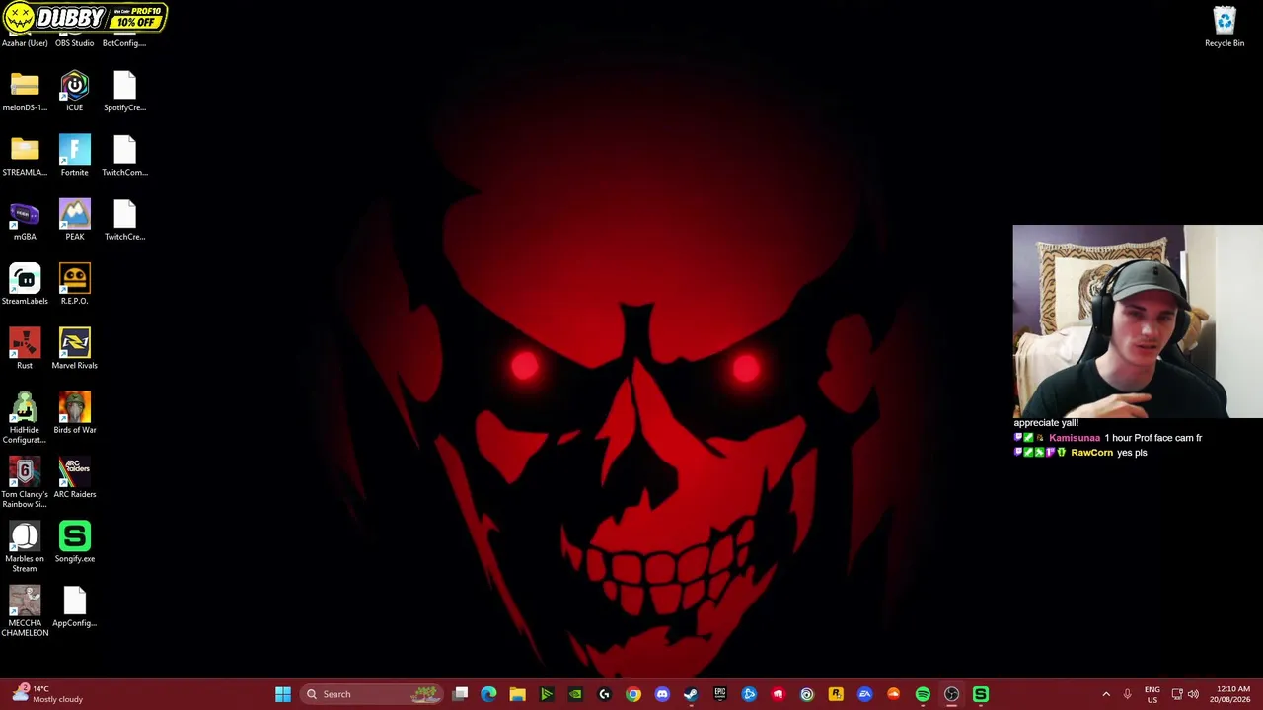Select the Marbles on Stream shortcut

pos(25,546)
